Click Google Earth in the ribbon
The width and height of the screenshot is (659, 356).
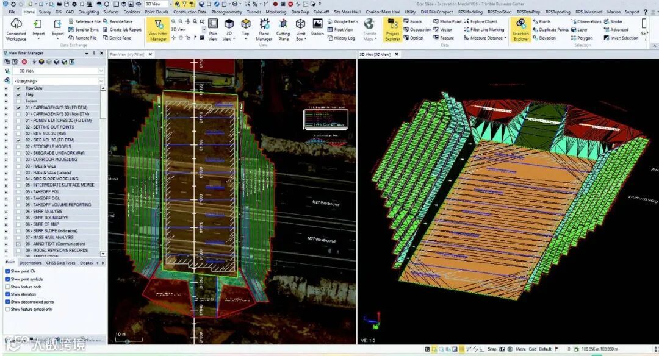pyautogui.click(x=342, y=21)
